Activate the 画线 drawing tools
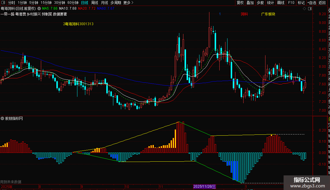 (281, 3)
